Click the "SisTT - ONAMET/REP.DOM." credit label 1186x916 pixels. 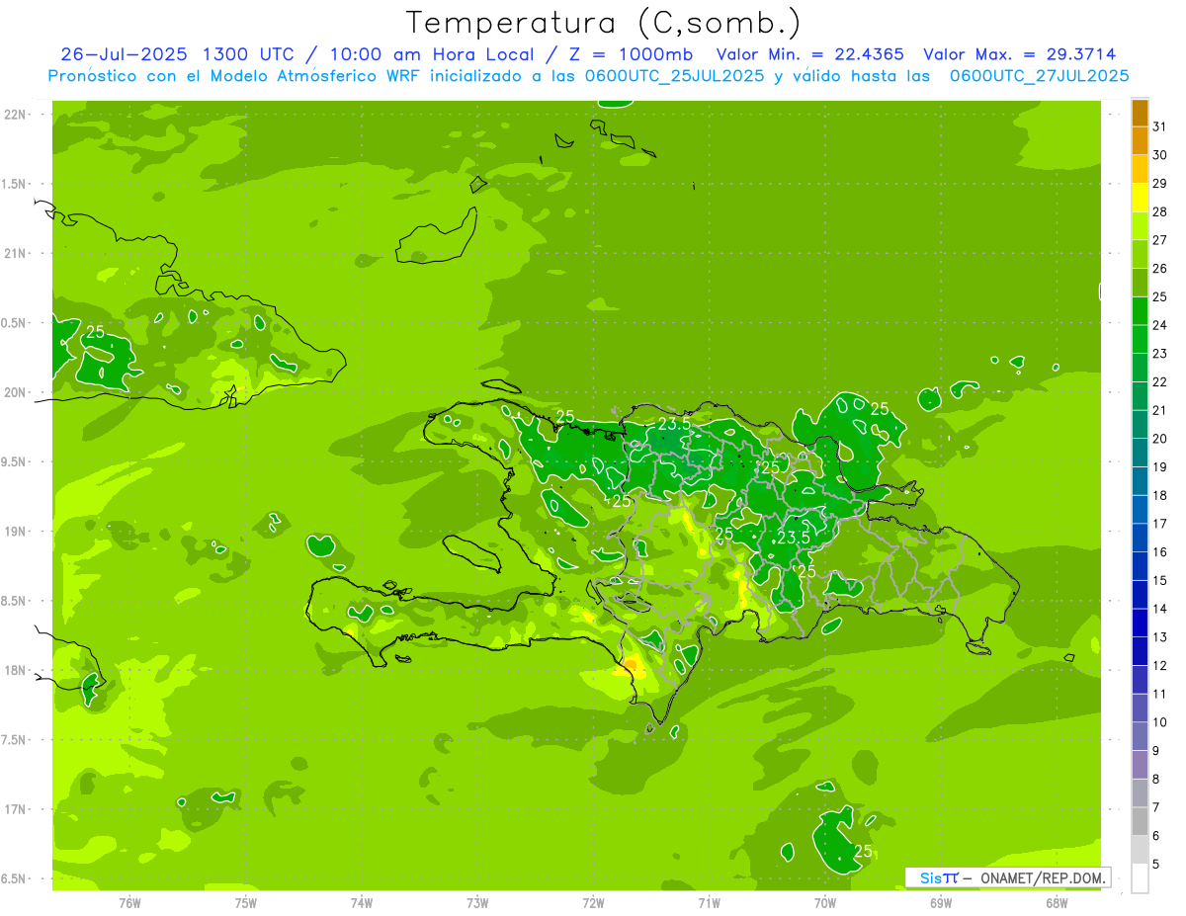coord(1007,877)
